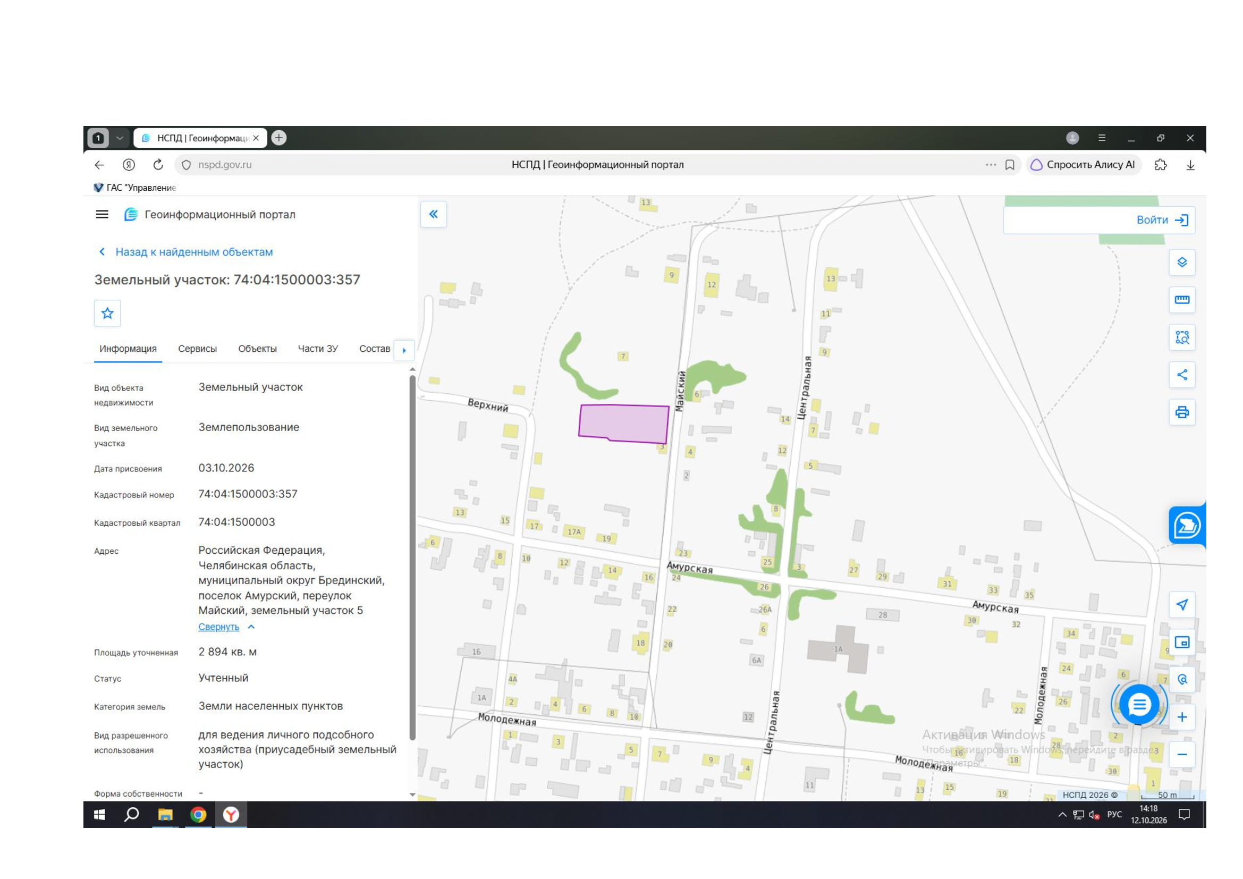This screenshot has width=1243, height=879.
Task: Open the three-dots menu in address bar
Action: 990,165
